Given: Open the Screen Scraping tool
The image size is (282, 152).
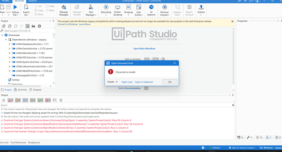Looking at the screenshot, I should point(118,11).
